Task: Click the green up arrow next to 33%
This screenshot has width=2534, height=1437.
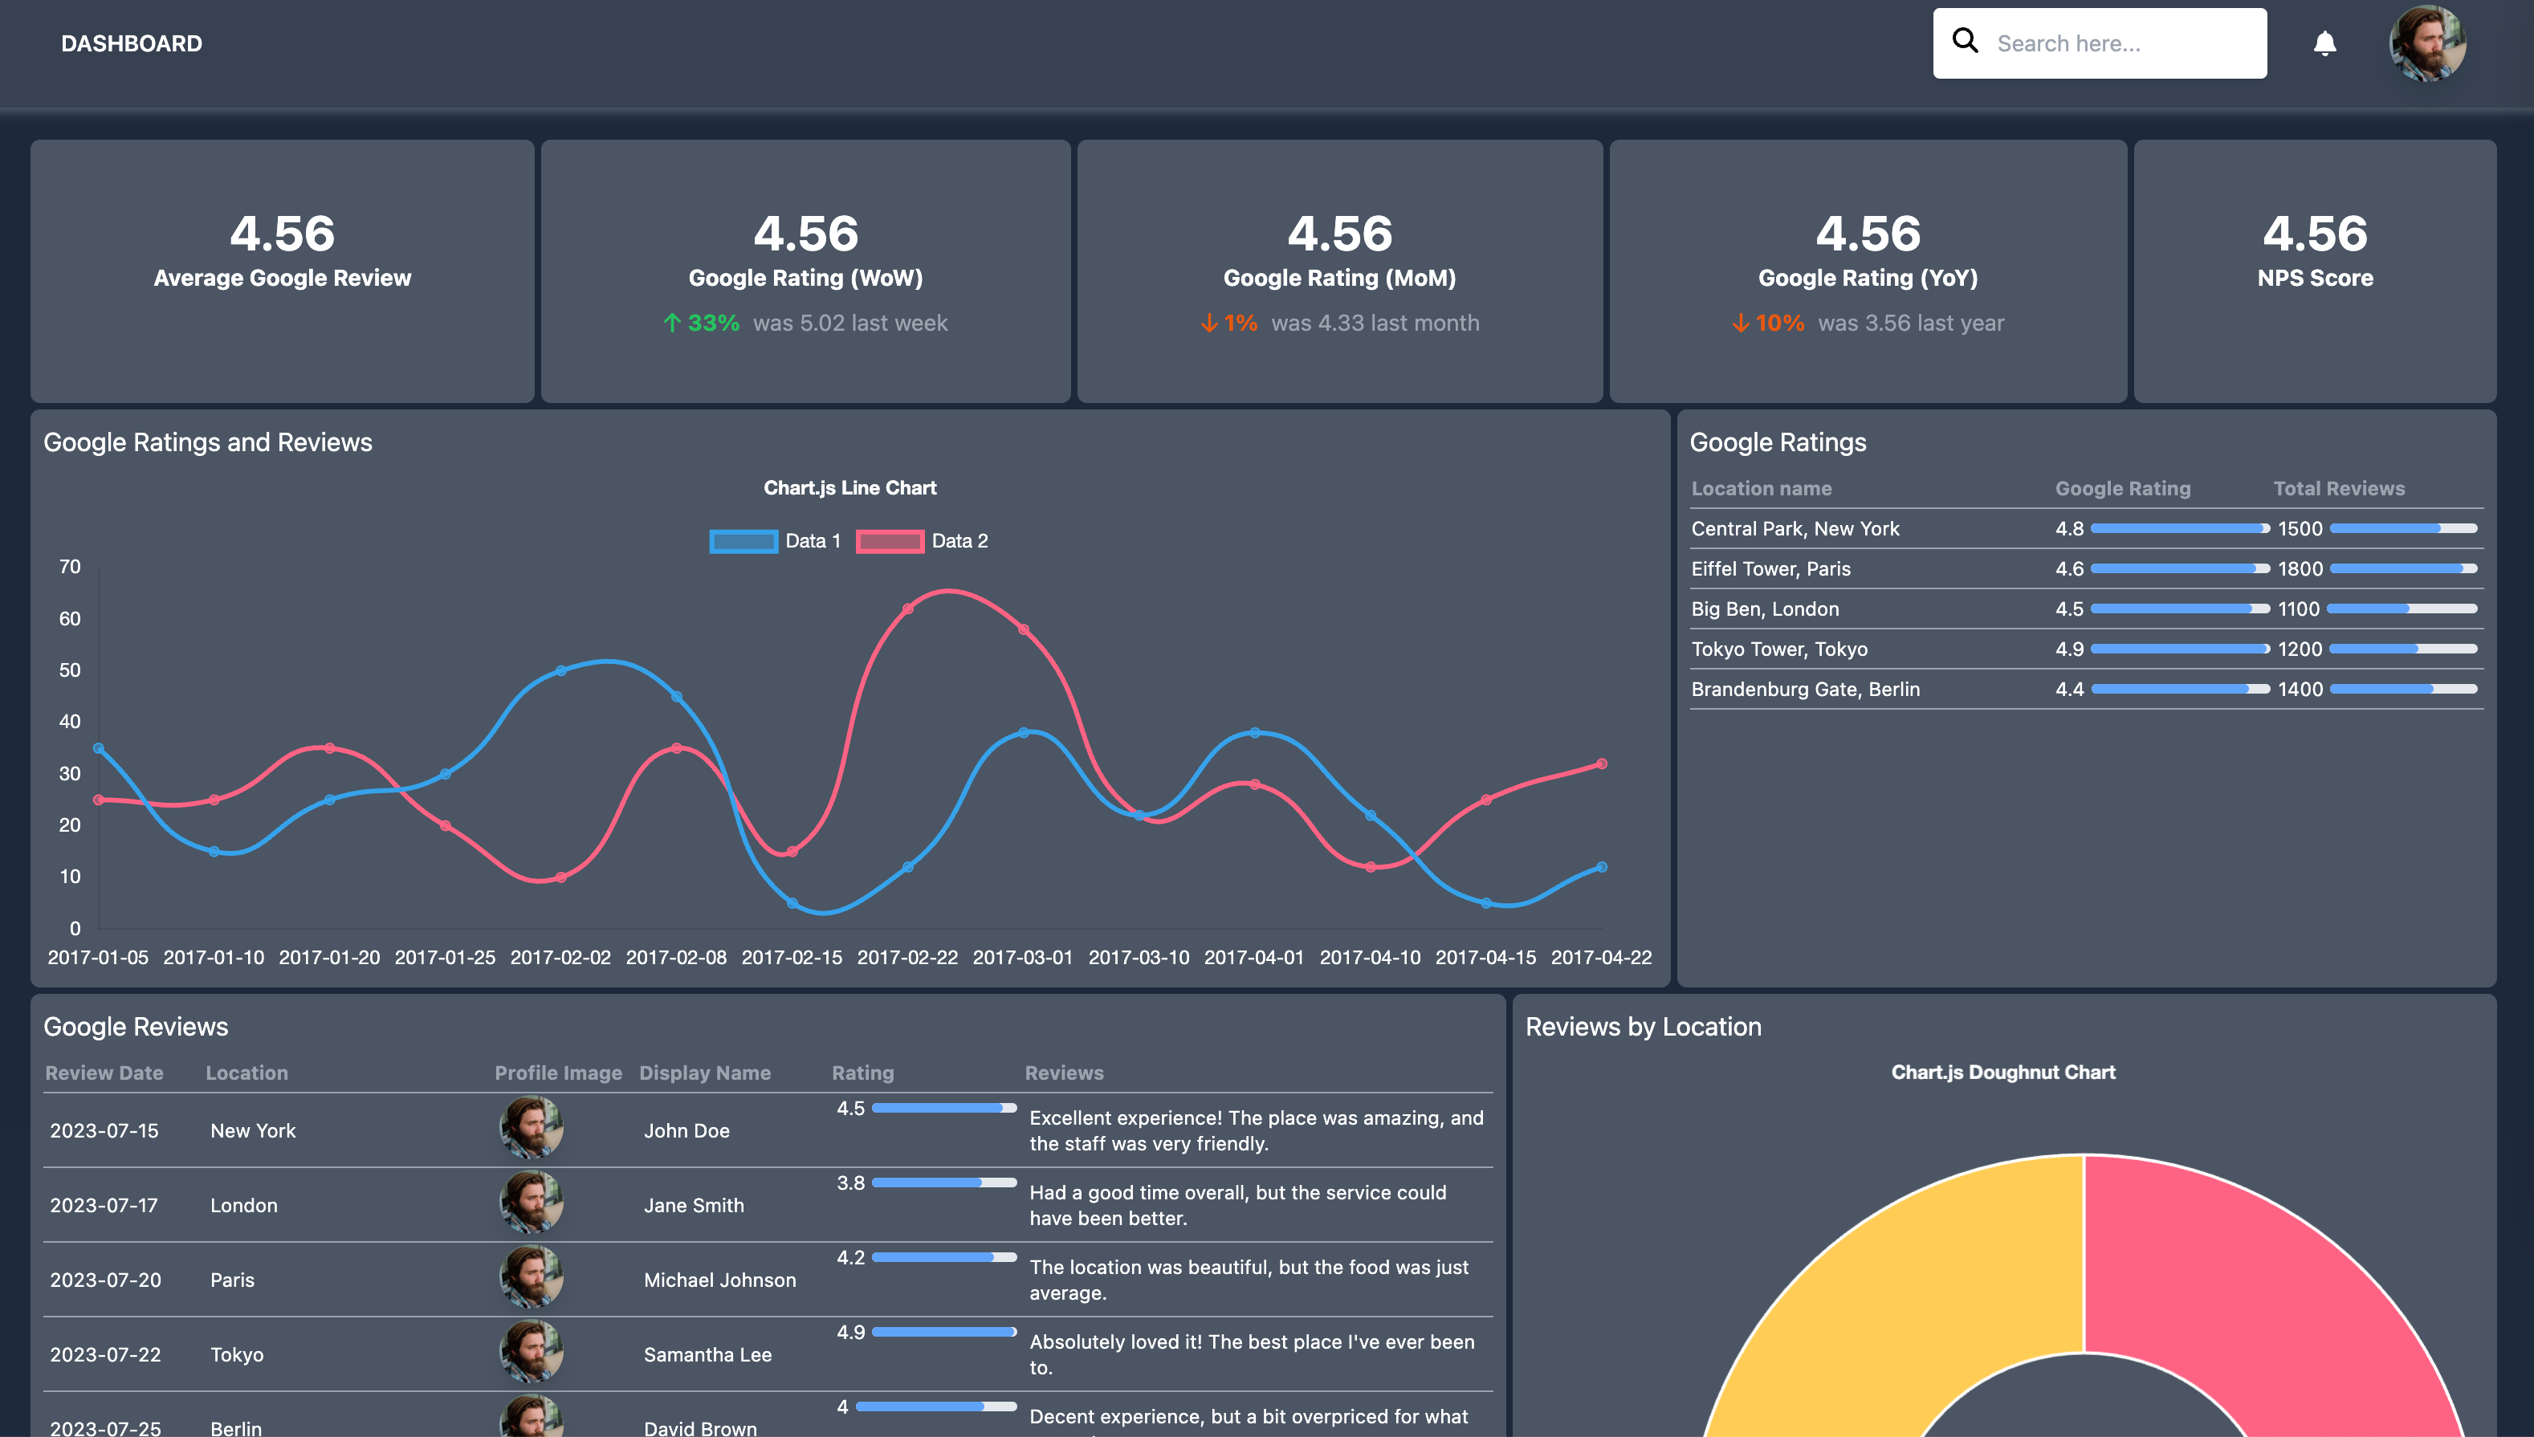Action: [672, 323]
